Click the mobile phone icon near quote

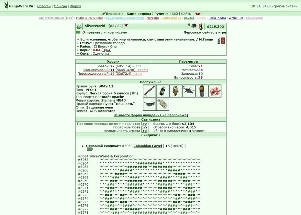pyautogui.click(x=218, y=41)
